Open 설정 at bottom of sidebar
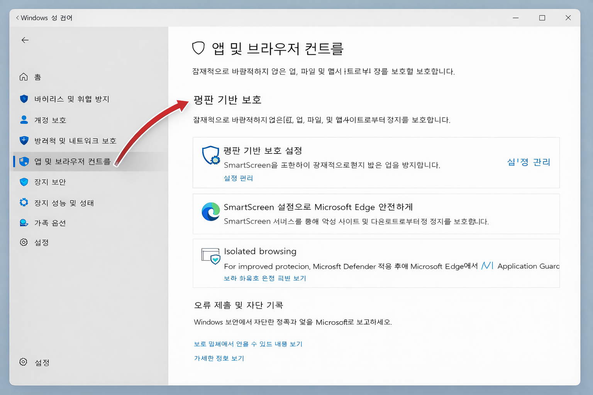 click(x=42, y=363)
